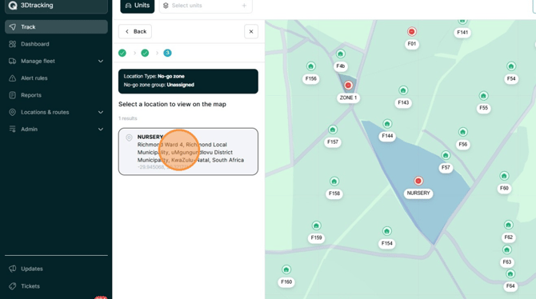Close the location panel with X

pos(251,31)
